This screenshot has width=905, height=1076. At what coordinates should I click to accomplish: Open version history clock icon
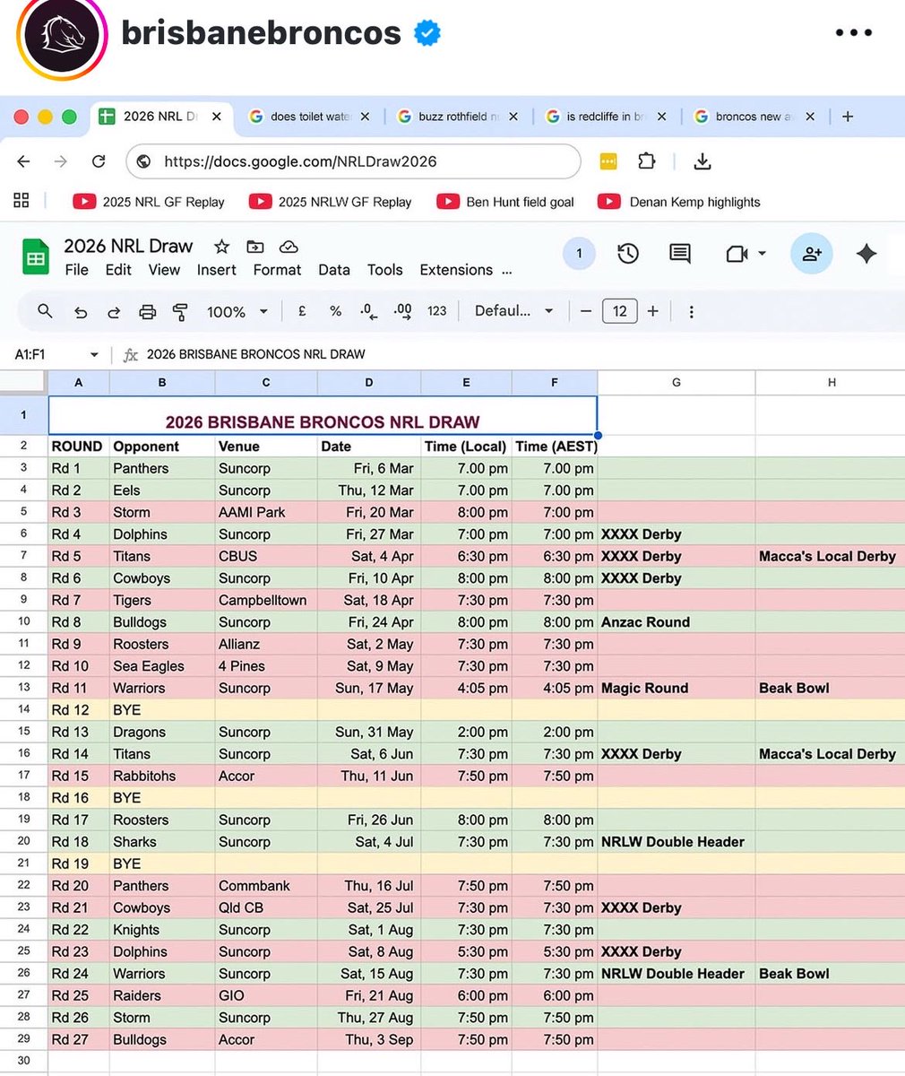click(627, 254)
